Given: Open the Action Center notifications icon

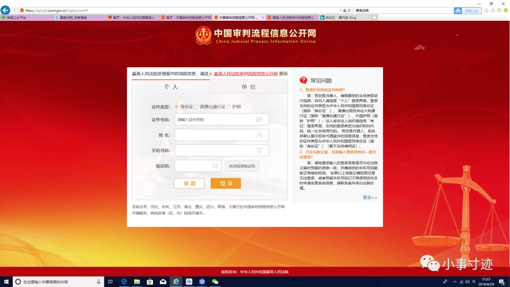Looking at the screenshot, I should [x=502, y=282].
